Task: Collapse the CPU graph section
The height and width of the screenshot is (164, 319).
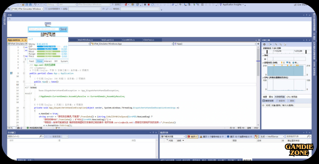Action: (263, 77)
